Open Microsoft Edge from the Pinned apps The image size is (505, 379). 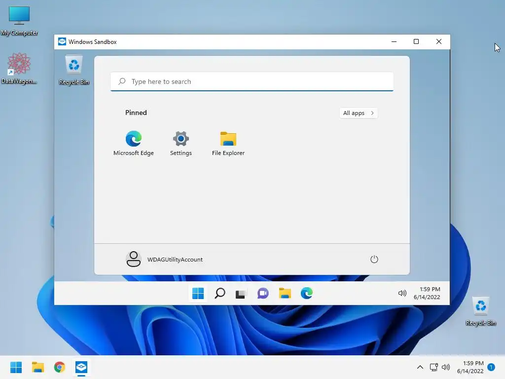click(x=133, y=144)
